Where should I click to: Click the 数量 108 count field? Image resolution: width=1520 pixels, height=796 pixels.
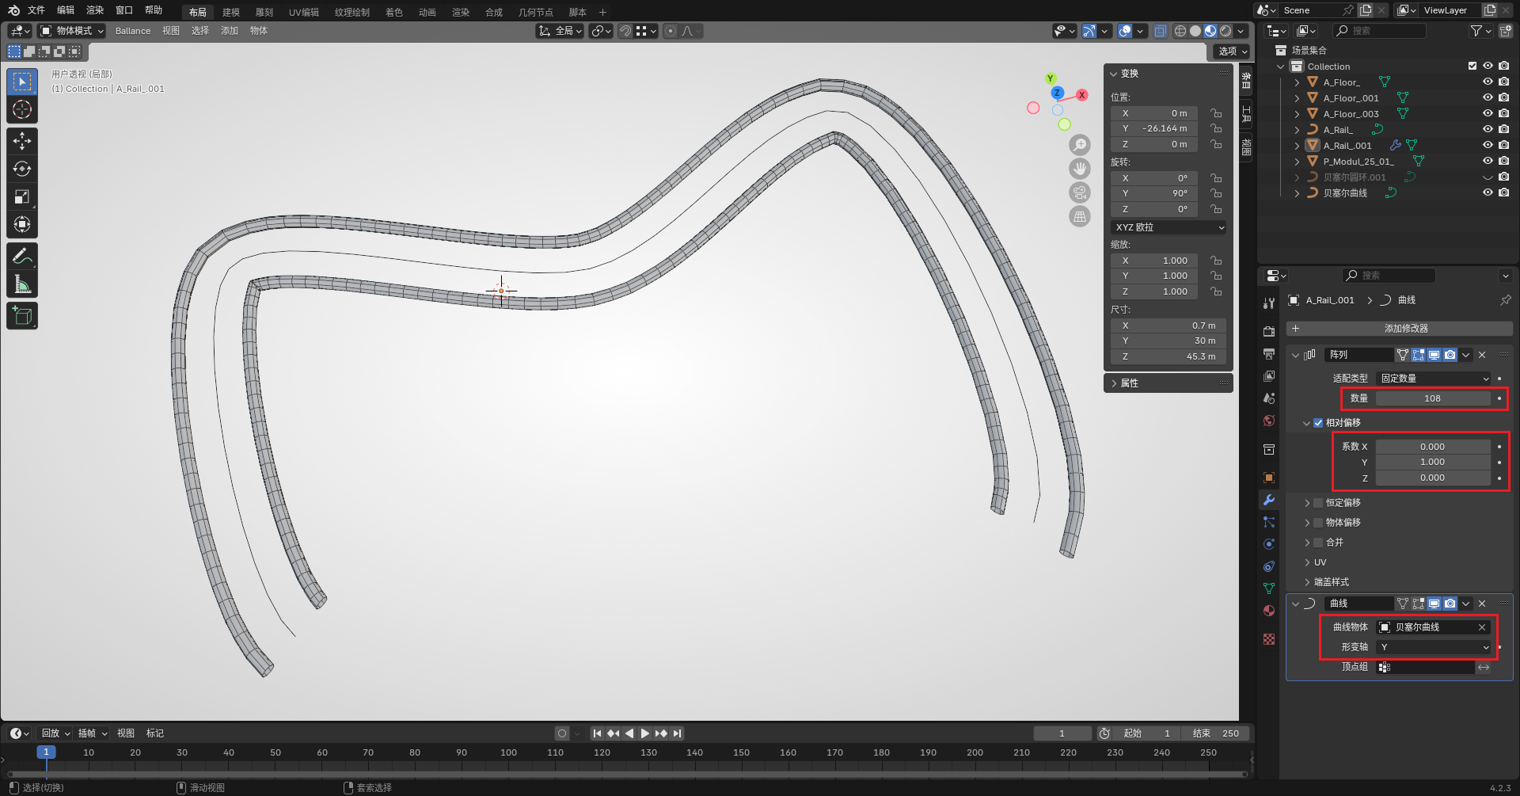tap(1433, 398)
